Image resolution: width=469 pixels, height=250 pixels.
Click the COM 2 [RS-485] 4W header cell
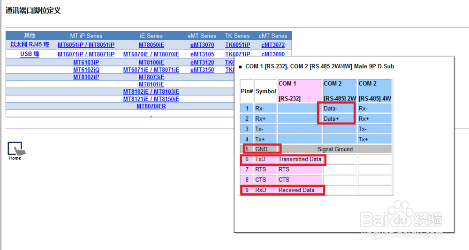point(375,91)
